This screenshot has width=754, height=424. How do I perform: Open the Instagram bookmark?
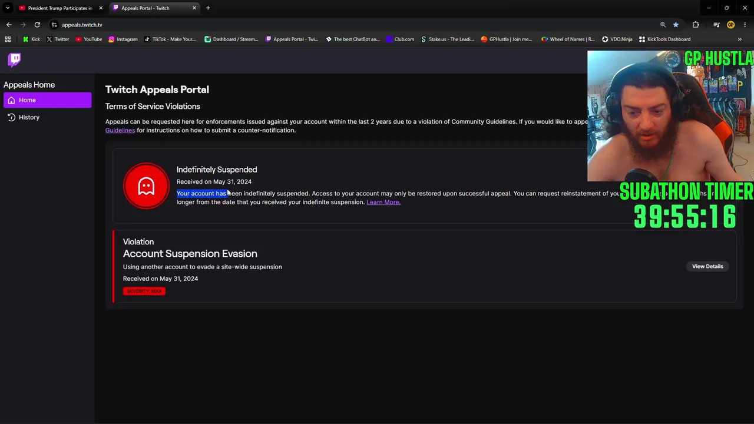point(123,39)
